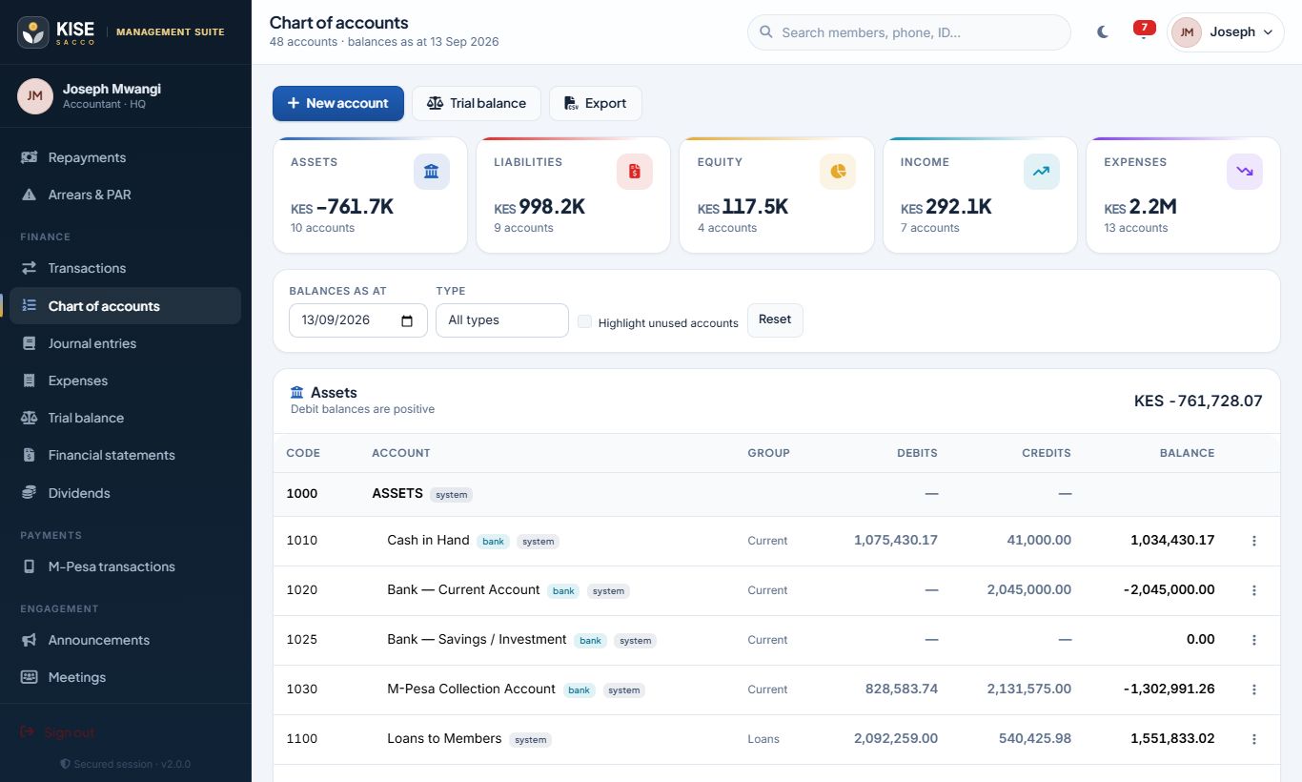
Task: Click the Assets total KES -761,728.07
Action: point(1198,401)
